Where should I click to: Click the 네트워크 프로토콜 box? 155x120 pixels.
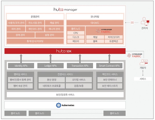click(x=52, y=86)
